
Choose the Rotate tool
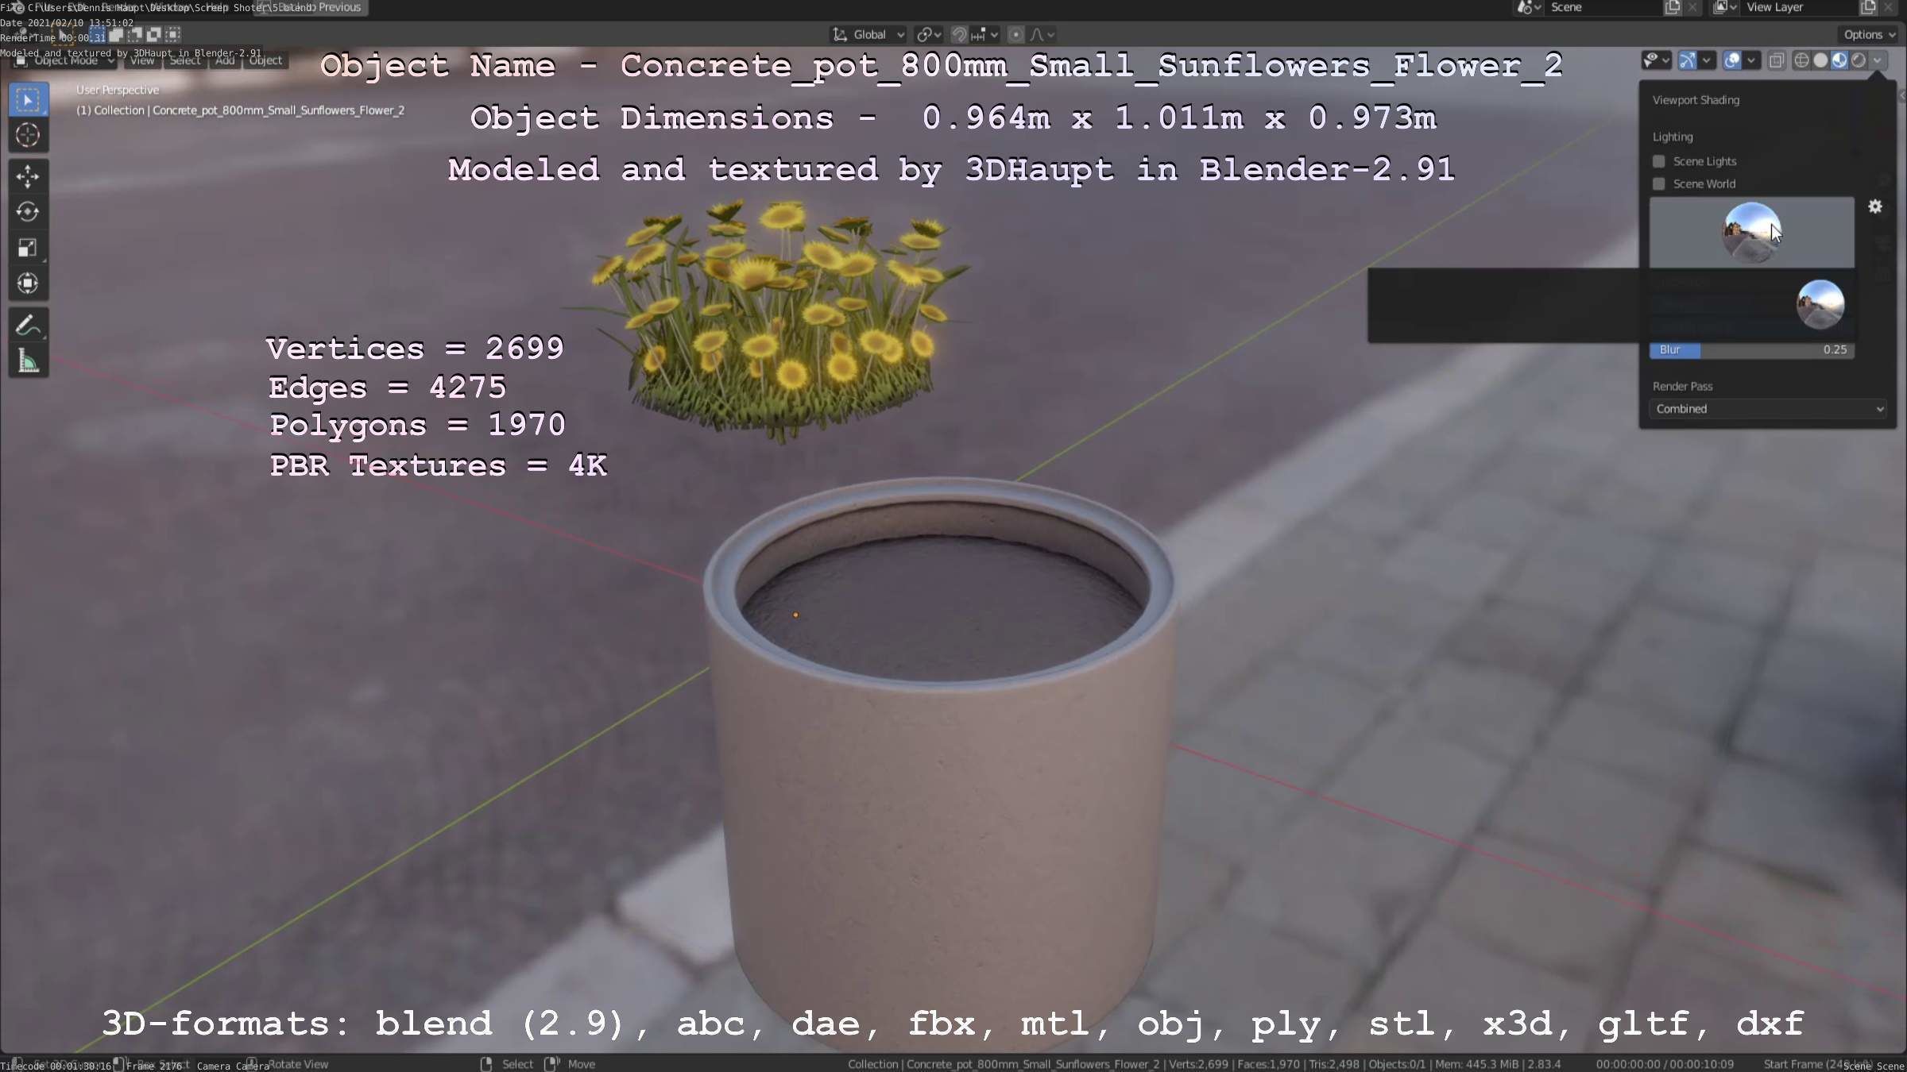(x=28, y=212)
